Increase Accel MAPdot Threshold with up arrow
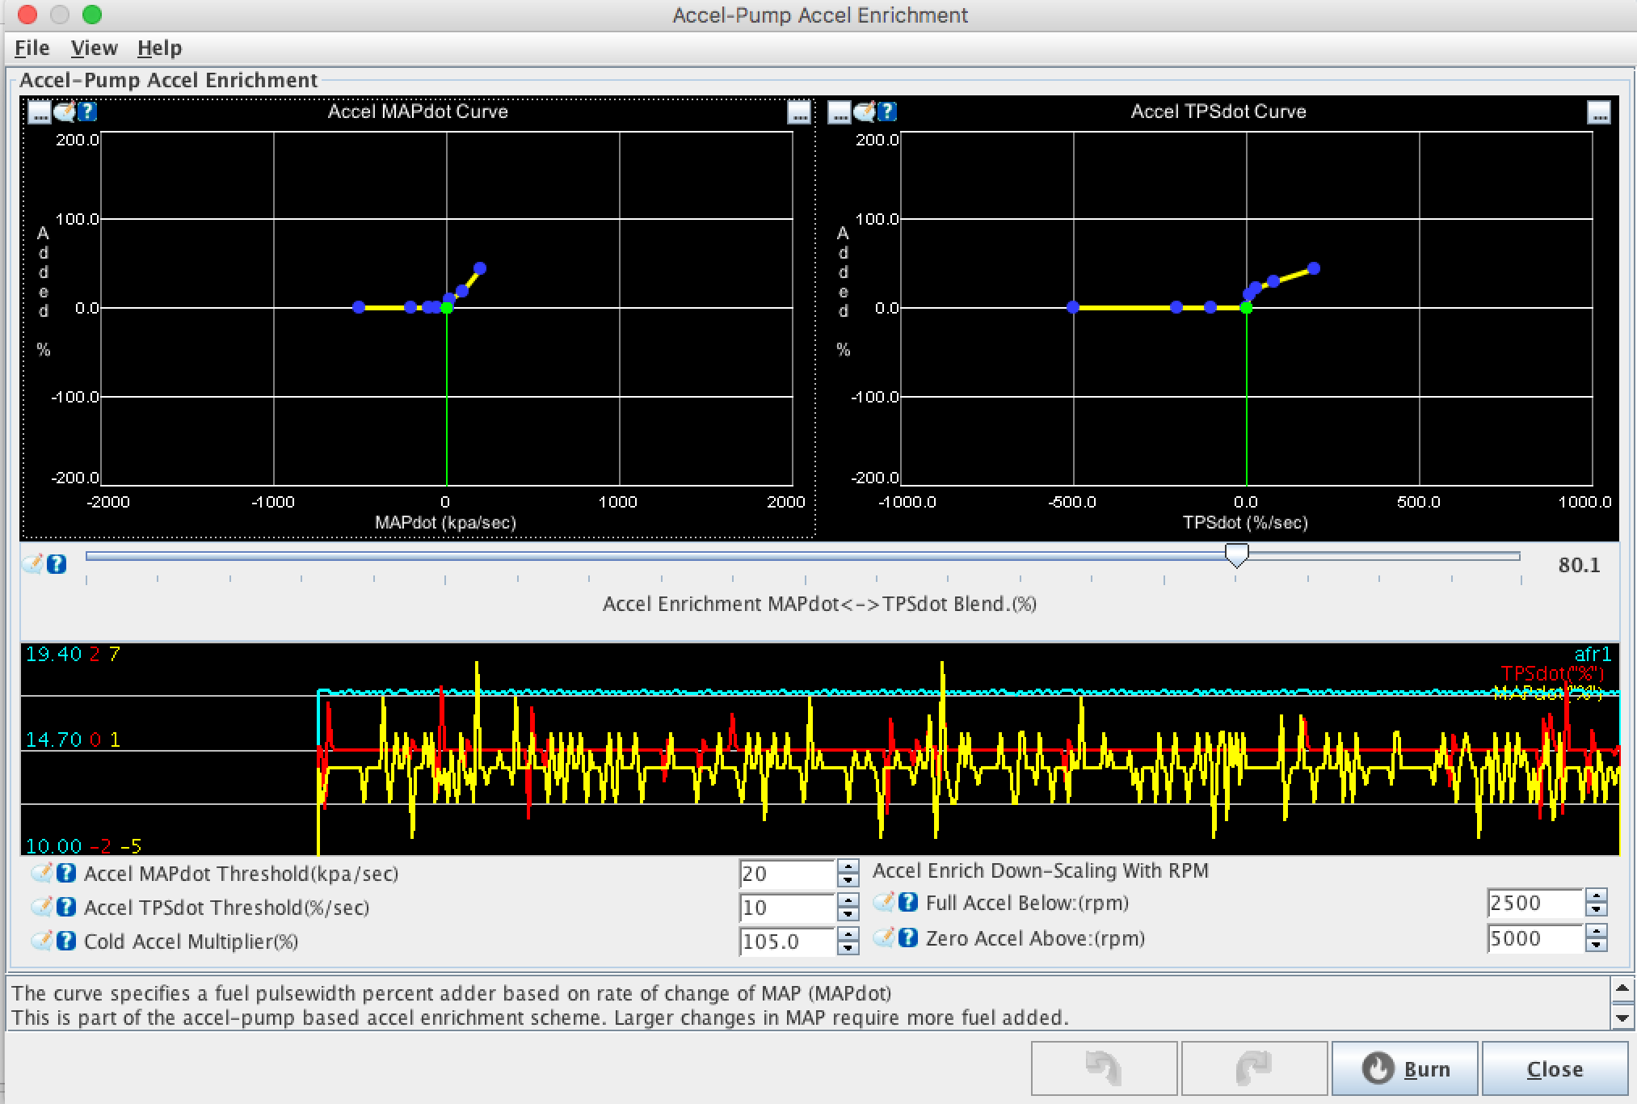This screenshot has height=1104, width=1637. (x=848, y=866)
